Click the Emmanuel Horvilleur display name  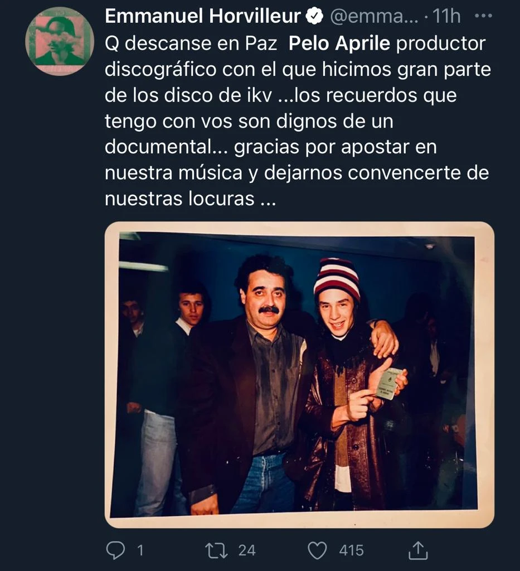203,16
